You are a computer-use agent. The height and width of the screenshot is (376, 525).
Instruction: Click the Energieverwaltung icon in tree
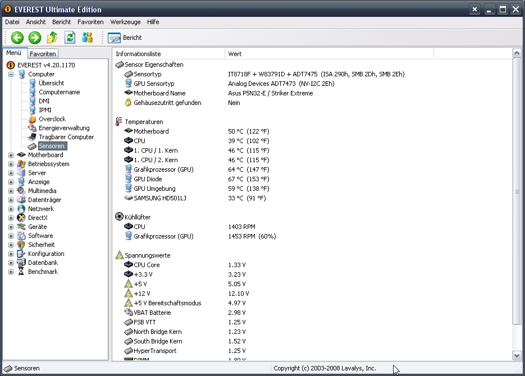[32, 128]
